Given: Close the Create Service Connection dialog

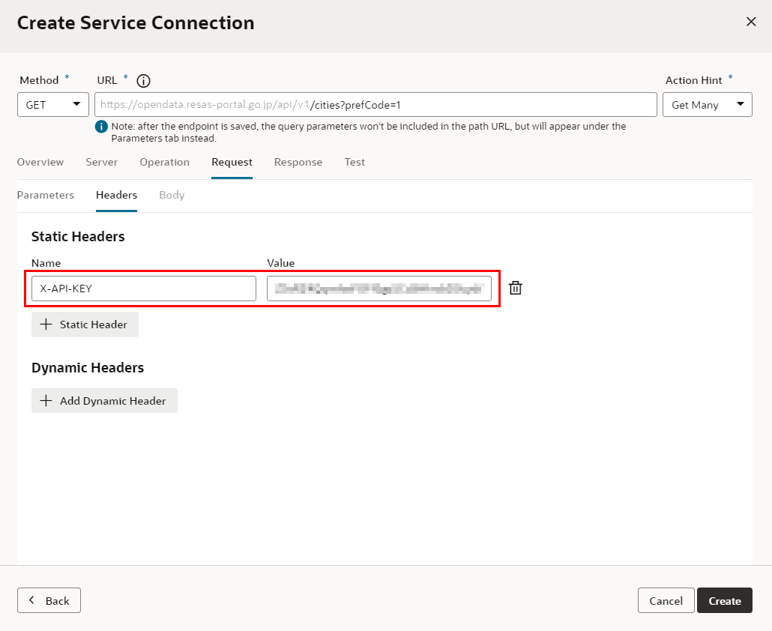Looking at the screenshot, I should [x=751, y=22].
